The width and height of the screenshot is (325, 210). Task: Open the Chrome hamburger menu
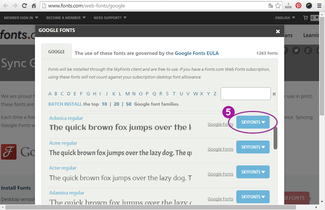319,5
